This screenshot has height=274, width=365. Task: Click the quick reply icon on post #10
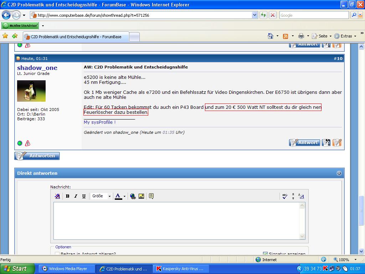(x=337, y=143)
